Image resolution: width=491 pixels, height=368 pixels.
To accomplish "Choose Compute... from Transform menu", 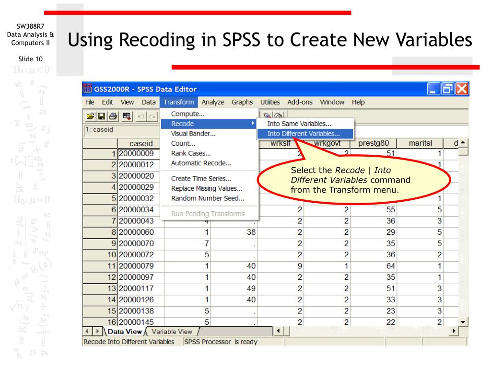I will pos(209,114).
